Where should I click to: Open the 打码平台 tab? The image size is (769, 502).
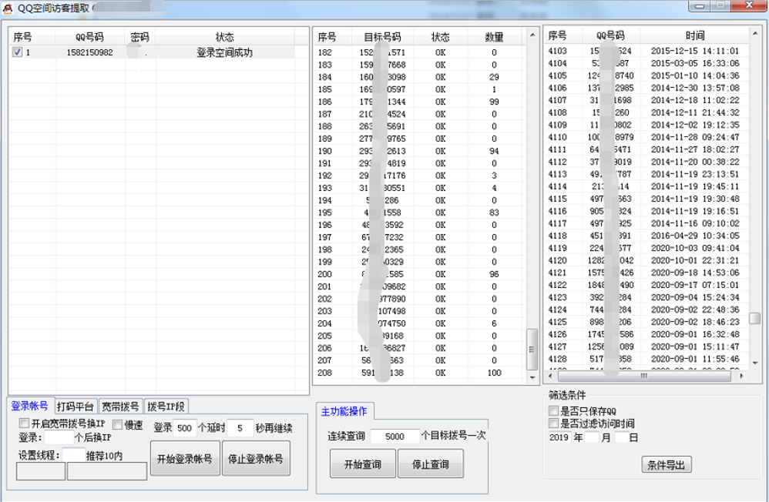point(75,407)
